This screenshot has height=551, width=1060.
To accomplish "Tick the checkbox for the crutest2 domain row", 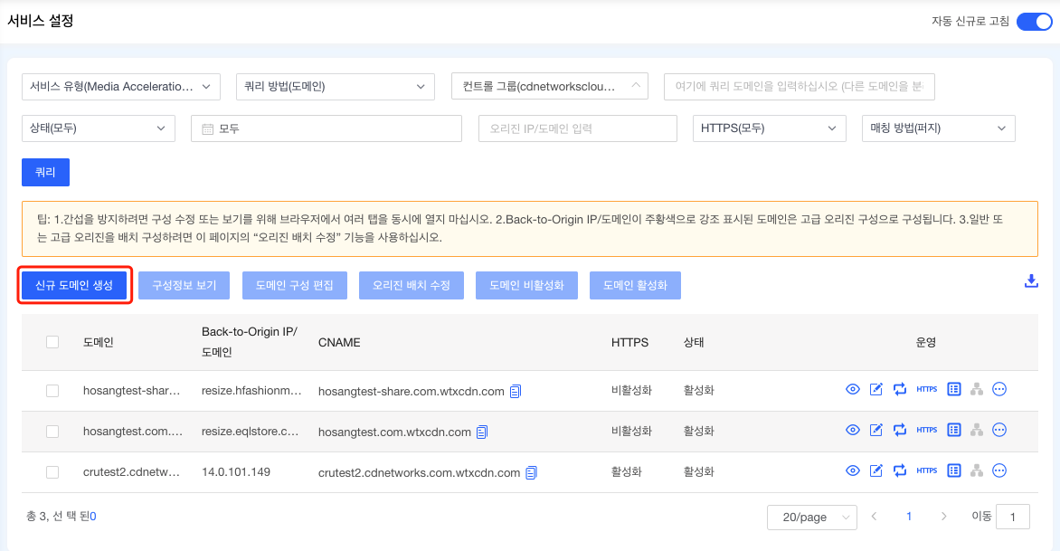I will [x=52, y=472].
